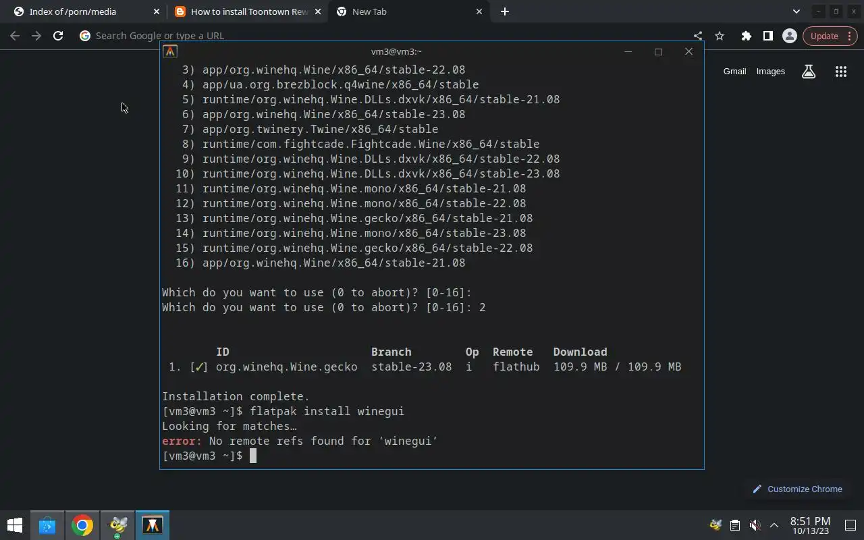Open the Google apps grid
The width and height of the screenshot is (864, 540).
click(841, 72)
